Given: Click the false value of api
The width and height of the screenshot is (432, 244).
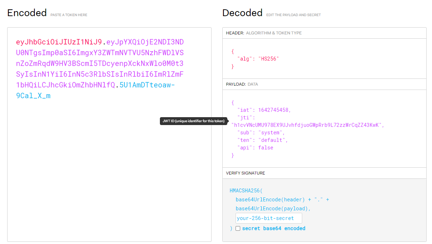Looking at the screenshot, I should tap(265, 148).
